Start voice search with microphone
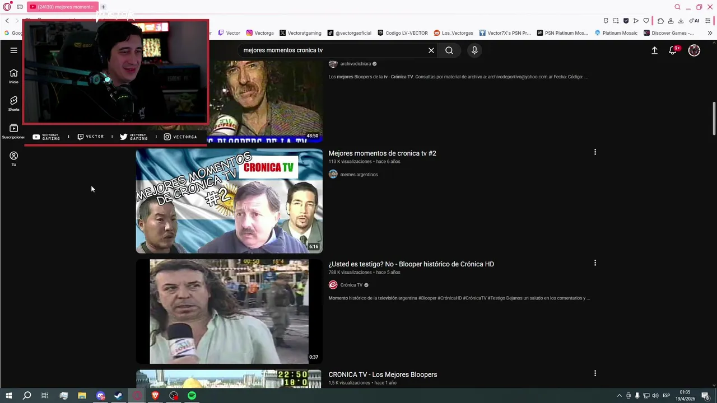The image size is (717, 403). coord(474,50)
